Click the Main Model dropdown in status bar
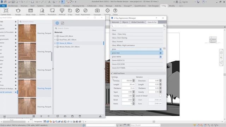Image resolution: width=226 pixels, height=127 pixels. click(145, 125)
